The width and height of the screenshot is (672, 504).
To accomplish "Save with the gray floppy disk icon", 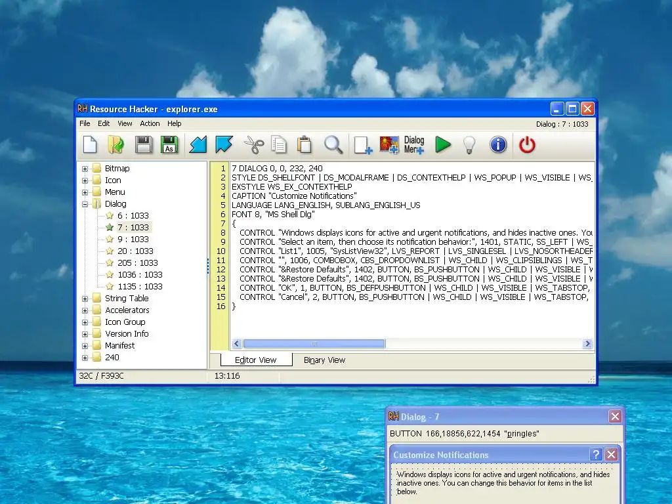I will point(144,145).
